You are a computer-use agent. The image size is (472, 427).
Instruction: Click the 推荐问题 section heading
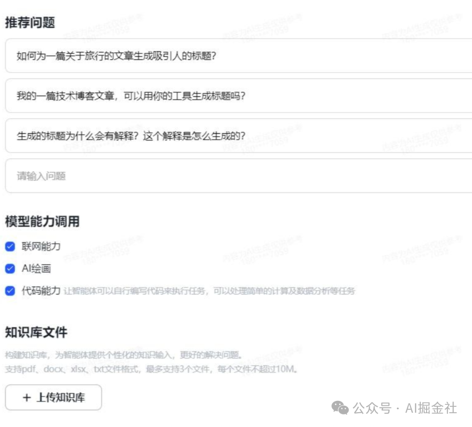pyautogui.click(x=30, y=22)
